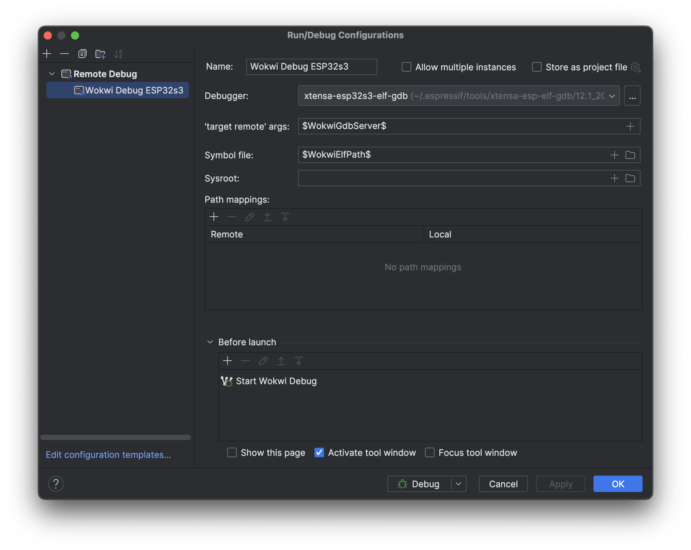Remove the selected configuration

click(x=64, y=54)
